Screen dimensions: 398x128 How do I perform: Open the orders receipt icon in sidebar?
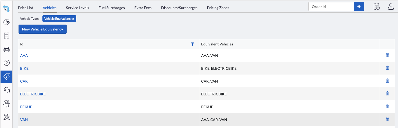click(6, 36)
